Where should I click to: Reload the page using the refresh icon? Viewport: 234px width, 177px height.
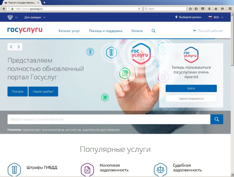[x=140, y=9]
